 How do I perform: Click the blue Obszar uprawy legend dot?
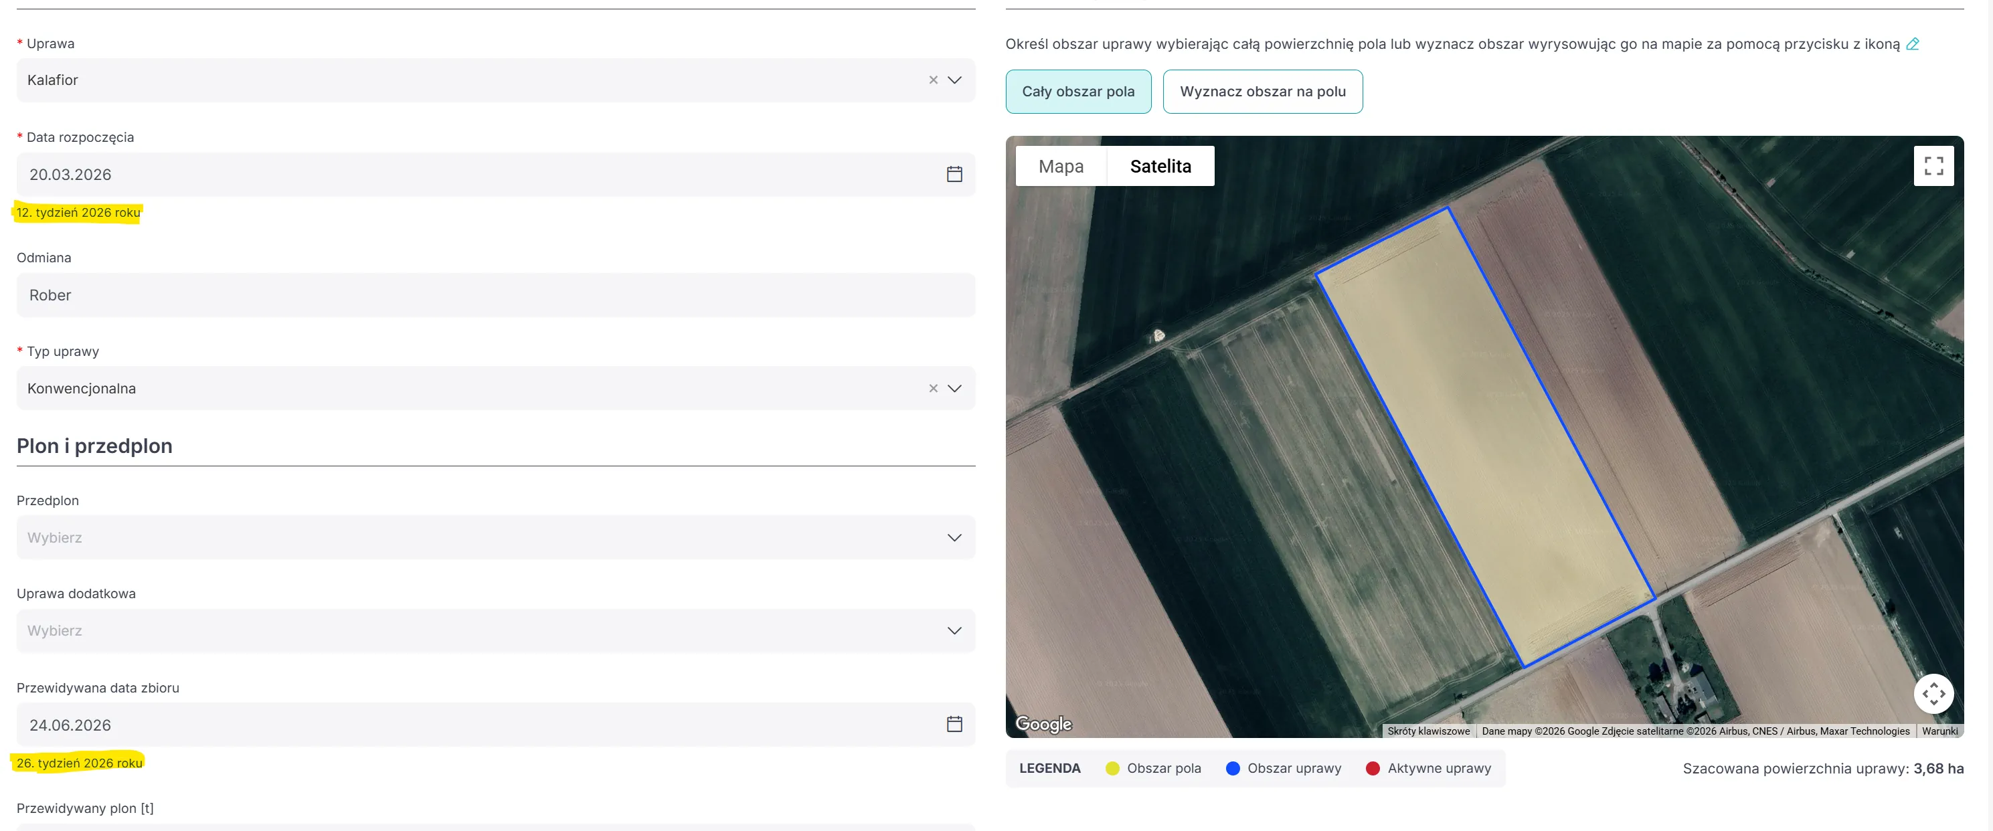[1233, 768]
